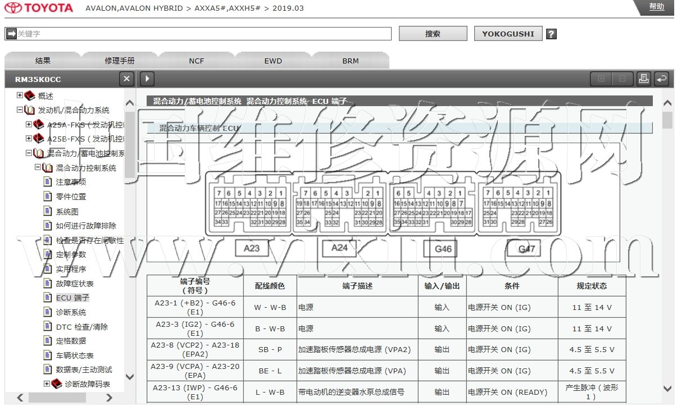
Task: Click the YOKOGUSHI button
Action: 508,34
